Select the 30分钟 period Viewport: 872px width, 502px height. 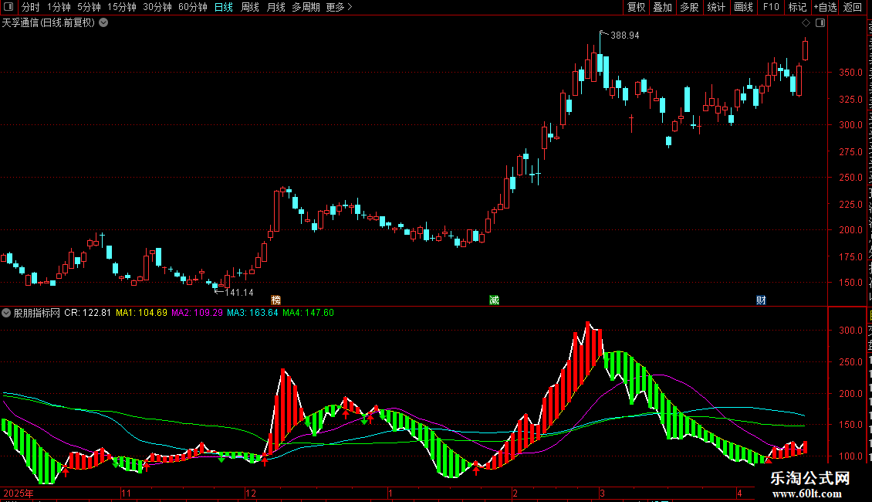coord(157,7)
